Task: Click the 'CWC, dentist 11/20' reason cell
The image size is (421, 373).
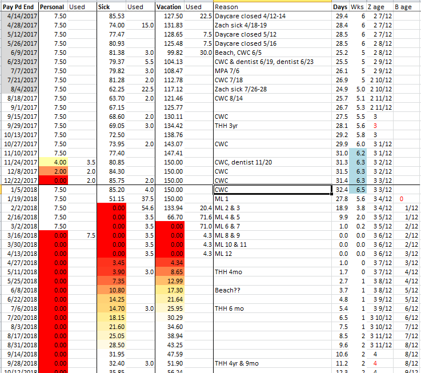Action: pos(272,162)
